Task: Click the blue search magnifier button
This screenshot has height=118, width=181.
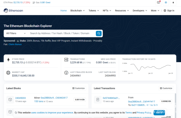Action: point(99,33)
